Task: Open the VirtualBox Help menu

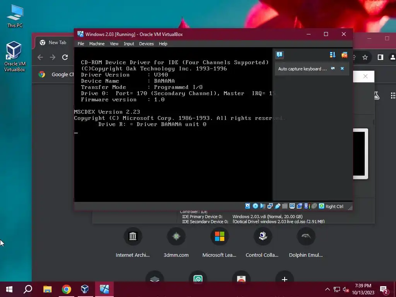Action: tap(163, 44)
